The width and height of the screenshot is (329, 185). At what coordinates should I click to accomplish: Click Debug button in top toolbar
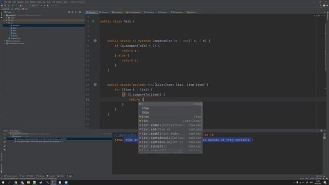tap(45, 6)
